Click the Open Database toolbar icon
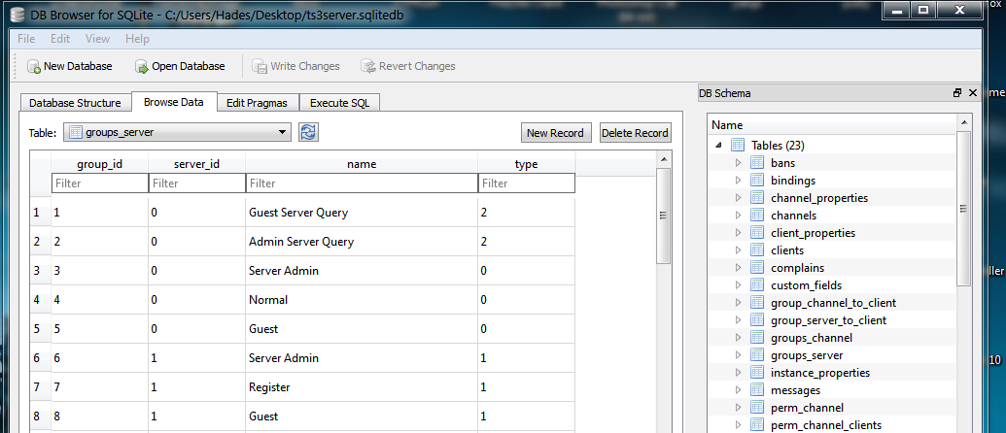1006x433 pixels. [x=142, y=66]
